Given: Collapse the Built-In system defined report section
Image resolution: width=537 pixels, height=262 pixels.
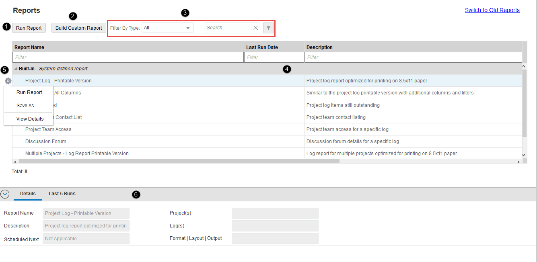Looking at the screenshot, I should pyautogui.click(x=15, y=68).
